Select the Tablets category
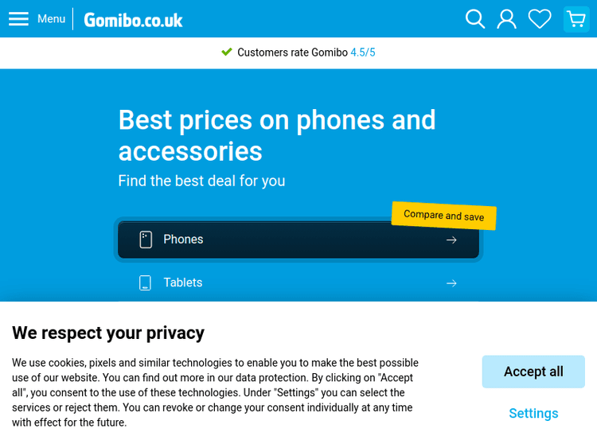Image resolution: width=597 pixels, height=448 pixels. pyautogui.click(x=183, y=283)
